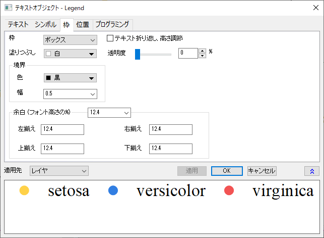Viewport: 324px width, 238px height.
Task: Click the transparency spinner down arrow
Action: click(x=202, y=56)
